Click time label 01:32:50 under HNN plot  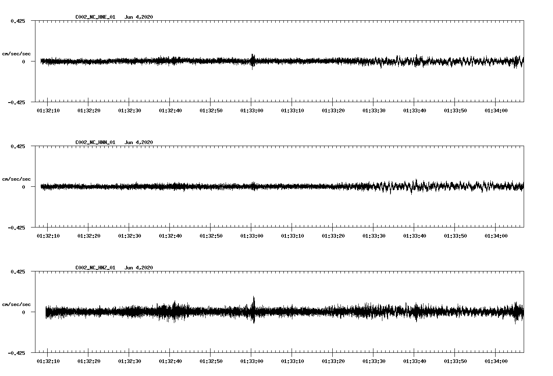pyautogui.click(x=211, y=236)
